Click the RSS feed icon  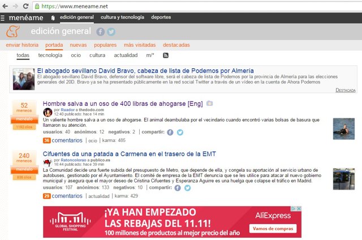tap(166, 55)
